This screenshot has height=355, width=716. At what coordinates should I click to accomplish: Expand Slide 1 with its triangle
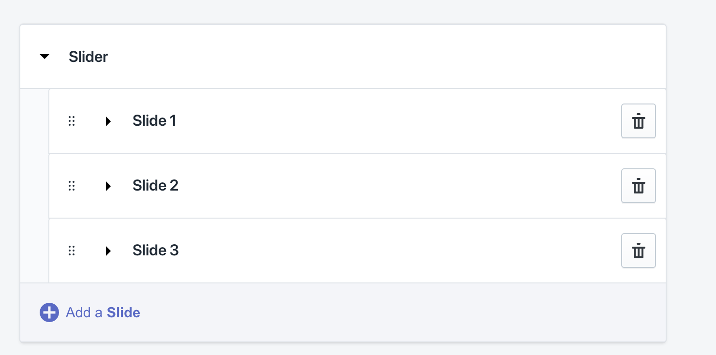click(108, 121)
